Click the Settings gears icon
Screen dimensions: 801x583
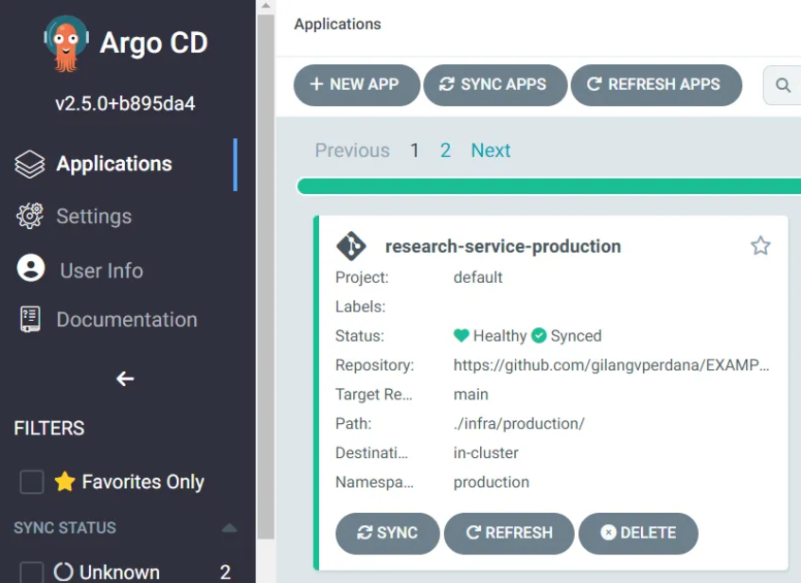pos(29,216)
